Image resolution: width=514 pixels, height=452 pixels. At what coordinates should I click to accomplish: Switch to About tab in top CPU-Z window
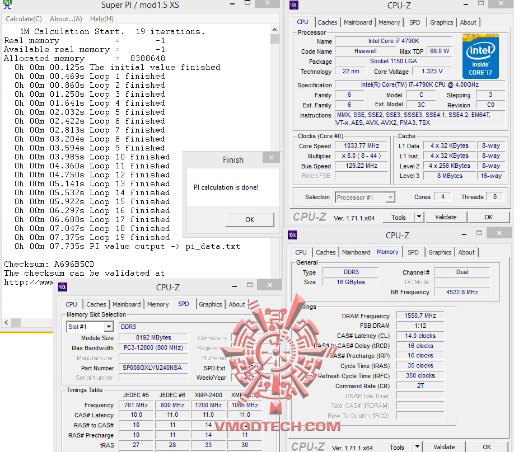point(468,22)
